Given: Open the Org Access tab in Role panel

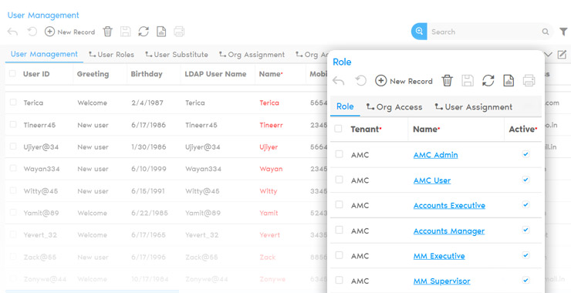Looking at the screenshot, I should pyautogui.click(x=394, y=107).
